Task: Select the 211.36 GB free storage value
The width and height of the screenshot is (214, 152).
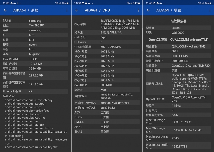Action: pos(36,84)
